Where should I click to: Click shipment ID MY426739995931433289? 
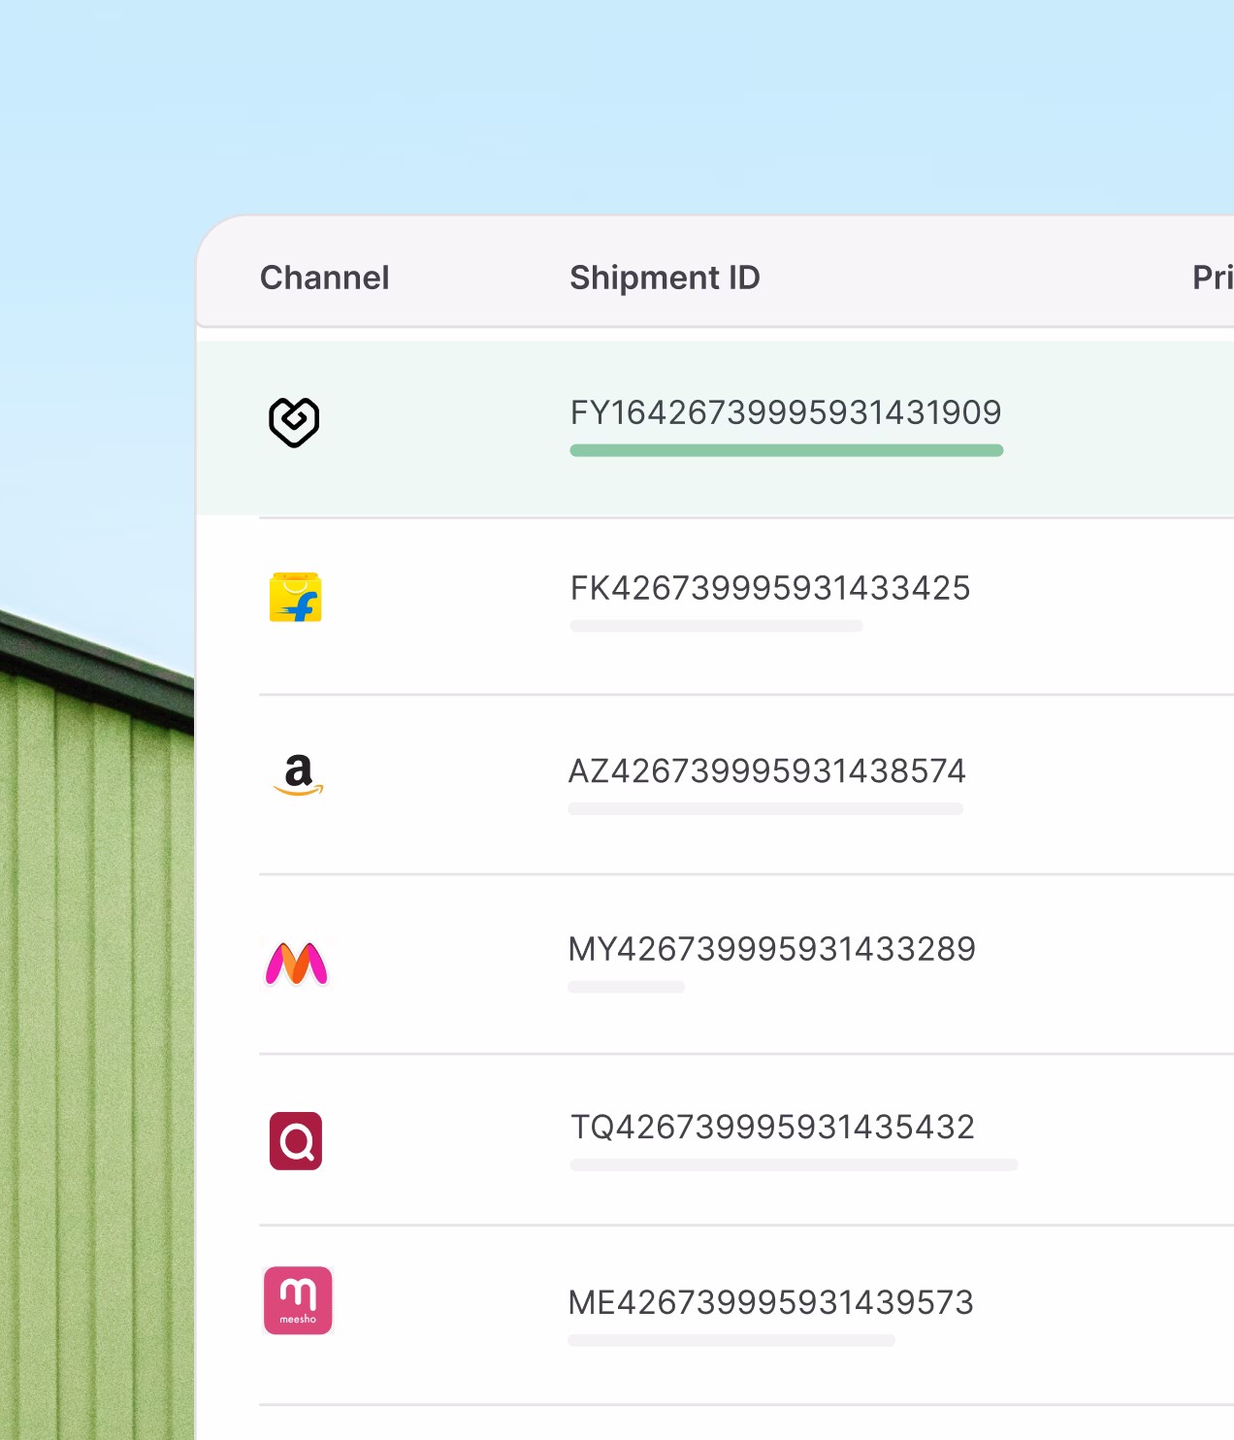[x=770, y=950]
